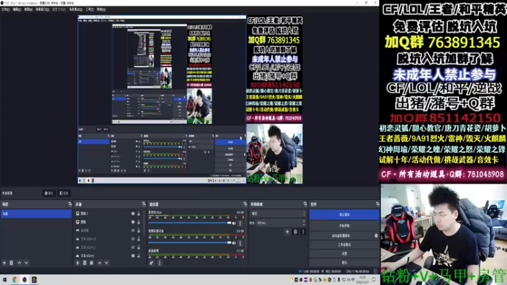
Task: Adjust the 视频采集设备 volume slider
Action: pyautogui.click(x=189, y=243)
